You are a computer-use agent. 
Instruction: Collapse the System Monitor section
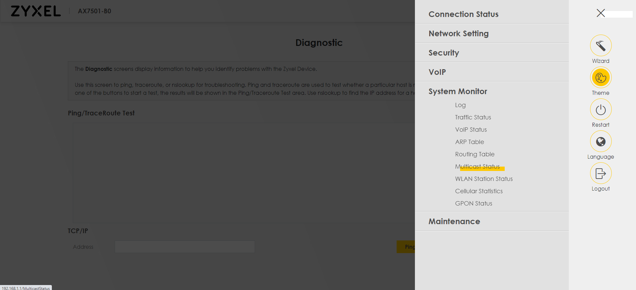pos(457,91)
